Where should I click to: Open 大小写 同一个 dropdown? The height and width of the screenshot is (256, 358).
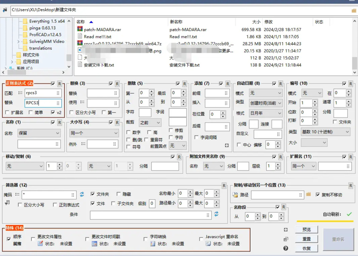click(x=94, y=133)
